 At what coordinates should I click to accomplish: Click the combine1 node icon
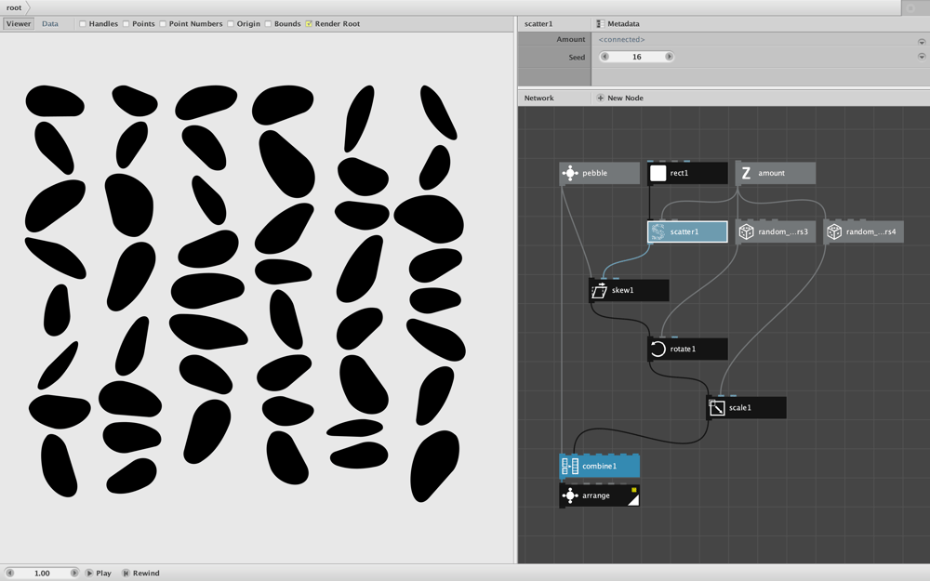pyautogui.click(x=570, y=466)
